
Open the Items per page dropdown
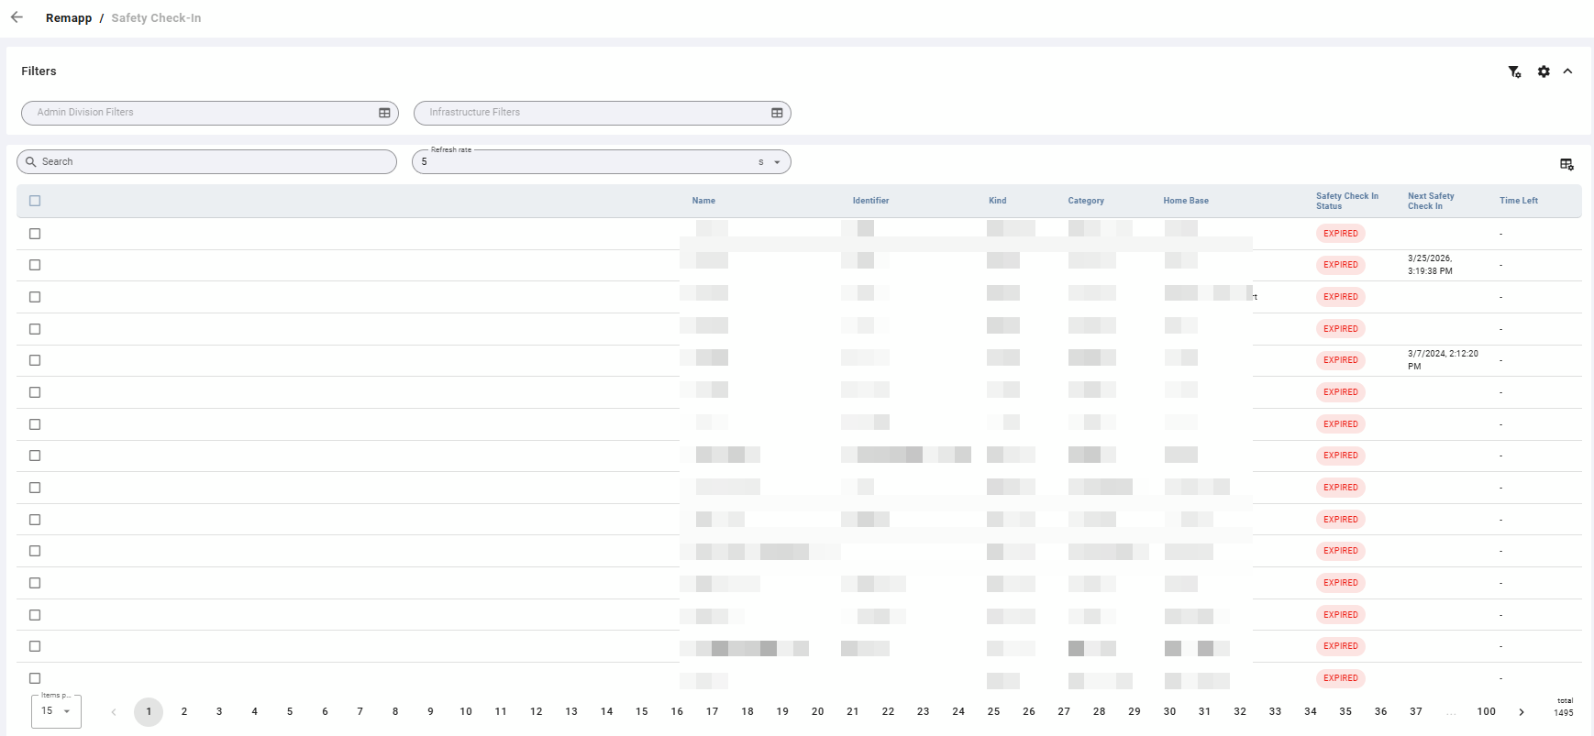click(x=56, y=711)
